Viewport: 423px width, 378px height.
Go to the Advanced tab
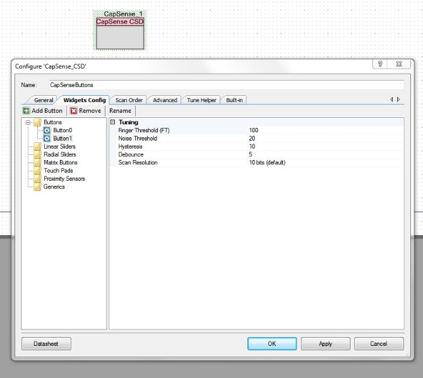(x=165, y=100)
